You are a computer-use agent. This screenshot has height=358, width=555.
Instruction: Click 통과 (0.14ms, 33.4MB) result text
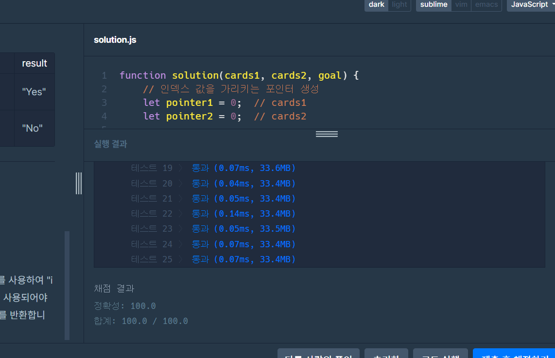pos(243,214)
